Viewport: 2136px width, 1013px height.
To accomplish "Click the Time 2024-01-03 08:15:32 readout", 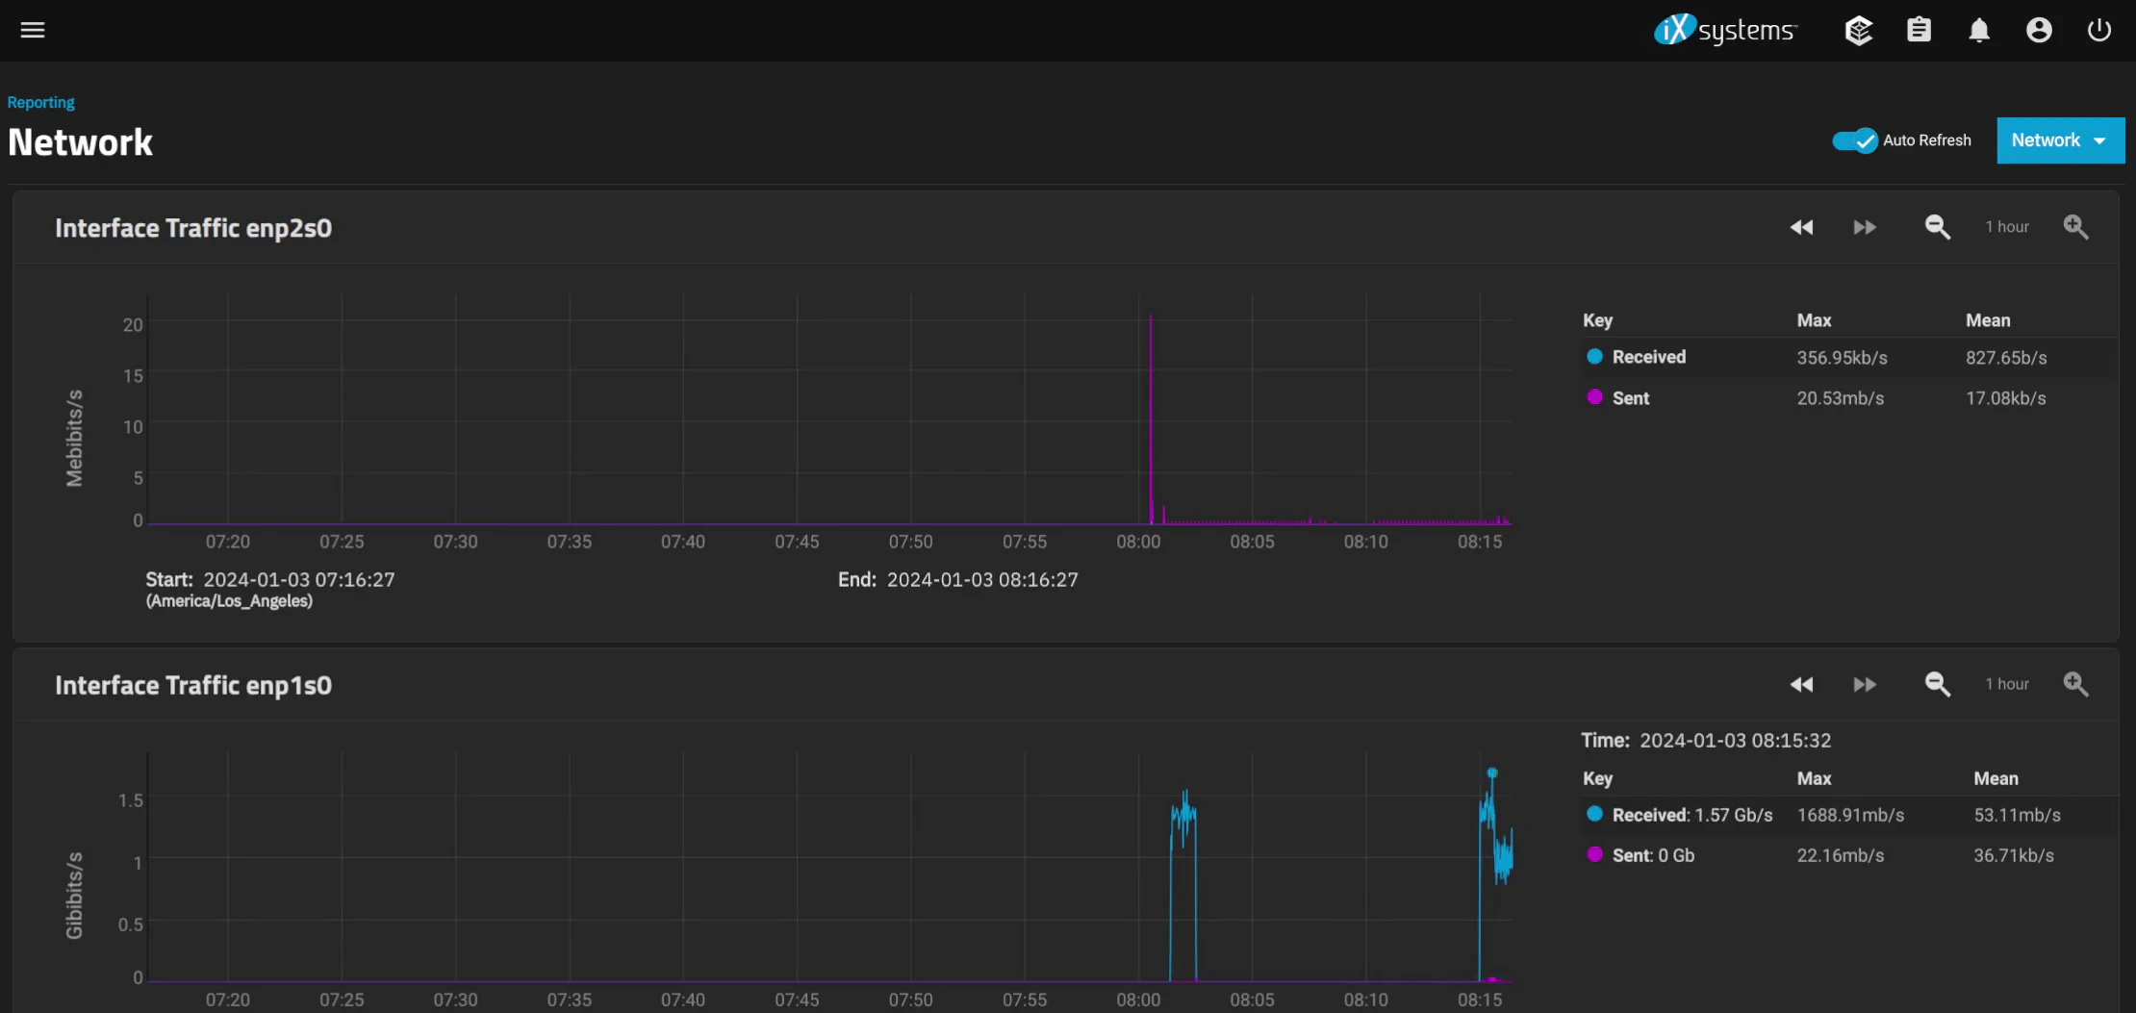I will (x=1706, y=741).
